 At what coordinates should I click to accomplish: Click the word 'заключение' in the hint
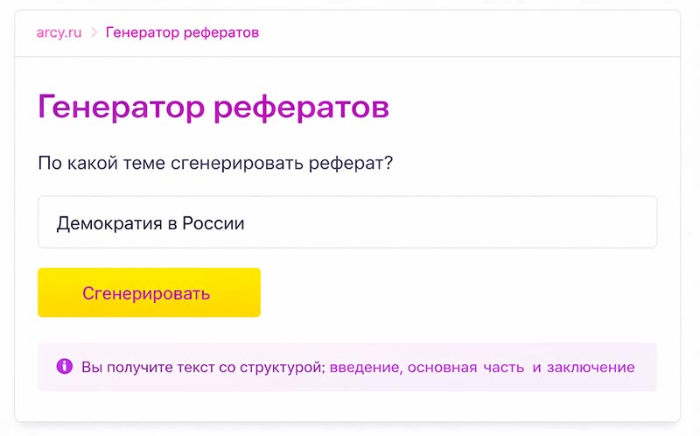[591, 367]
